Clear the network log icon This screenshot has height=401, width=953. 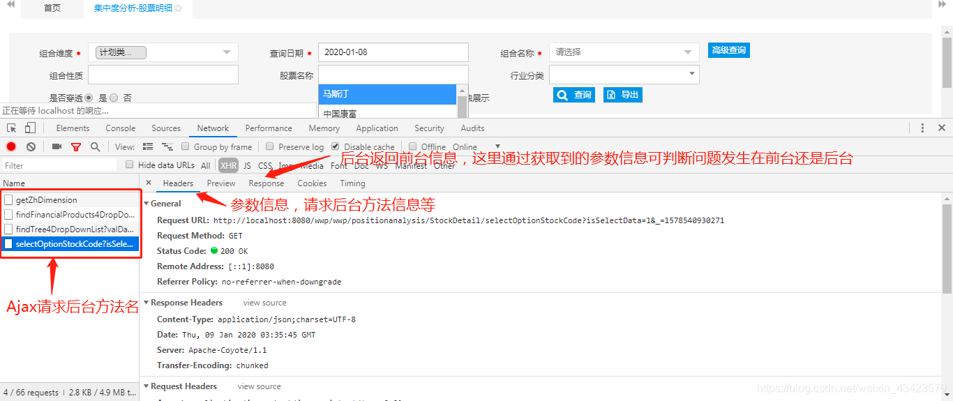coord(31,146)
